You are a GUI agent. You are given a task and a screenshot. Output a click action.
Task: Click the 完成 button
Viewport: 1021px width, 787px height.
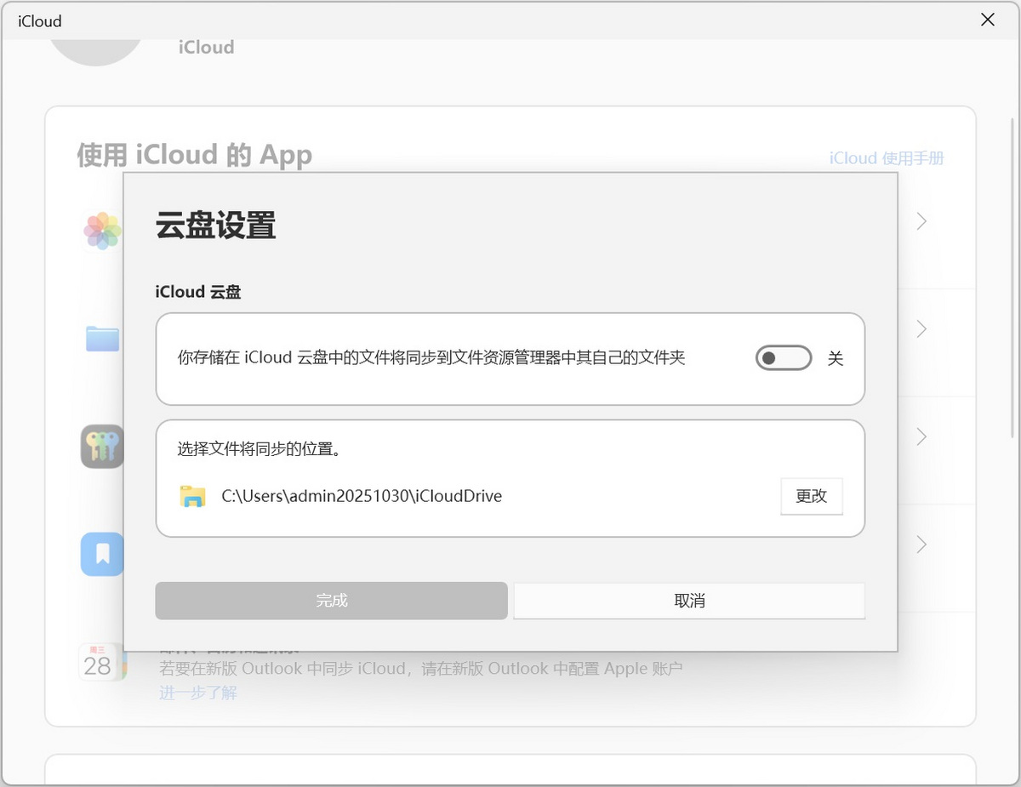tap(331, 601)
